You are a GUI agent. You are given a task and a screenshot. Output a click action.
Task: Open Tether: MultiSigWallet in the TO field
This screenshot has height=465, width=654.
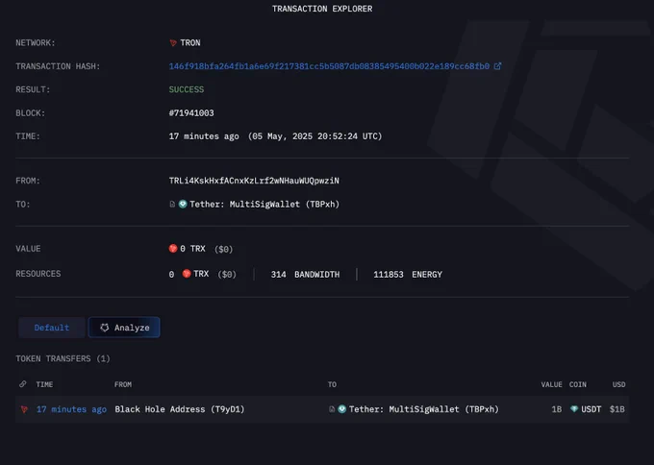coord(264,205)
